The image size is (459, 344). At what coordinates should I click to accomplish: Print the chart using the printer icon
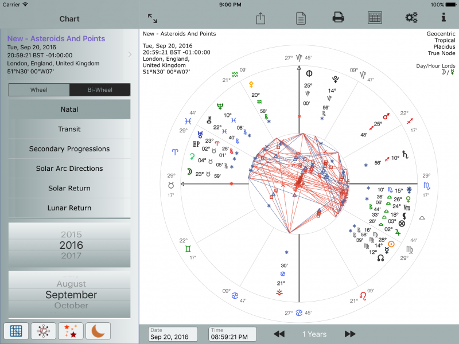coord(339,18)
